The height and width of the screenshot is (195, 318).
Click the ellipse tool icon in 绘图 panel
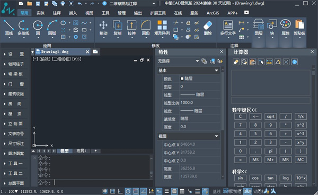pos(63,23)
